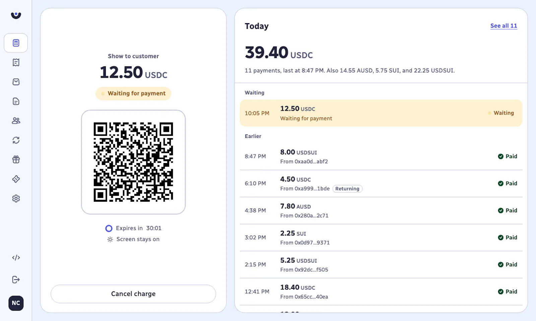The width and height of the screenshot is (536, 321).
Task: Open the 8:47 PM 8.00 USDSUI payment
Action: point(381,156)
